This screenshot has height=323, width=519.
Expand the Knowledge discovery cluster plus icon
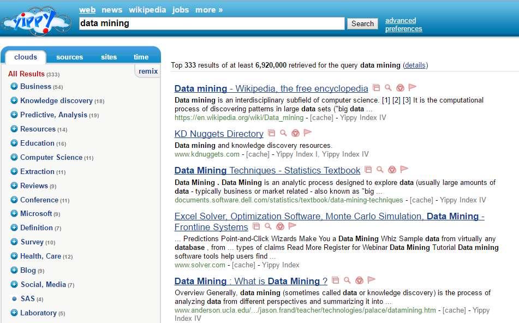(14, 100)
